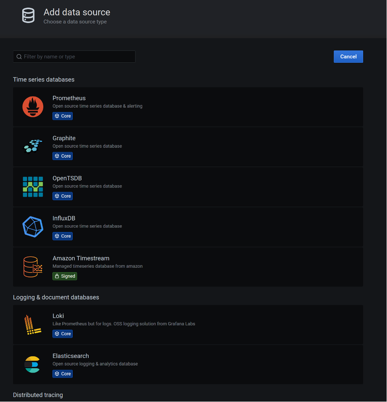Focus the Filter by name or type field
This screenshot has width=387, height=402.
click(x=74, y=57)
